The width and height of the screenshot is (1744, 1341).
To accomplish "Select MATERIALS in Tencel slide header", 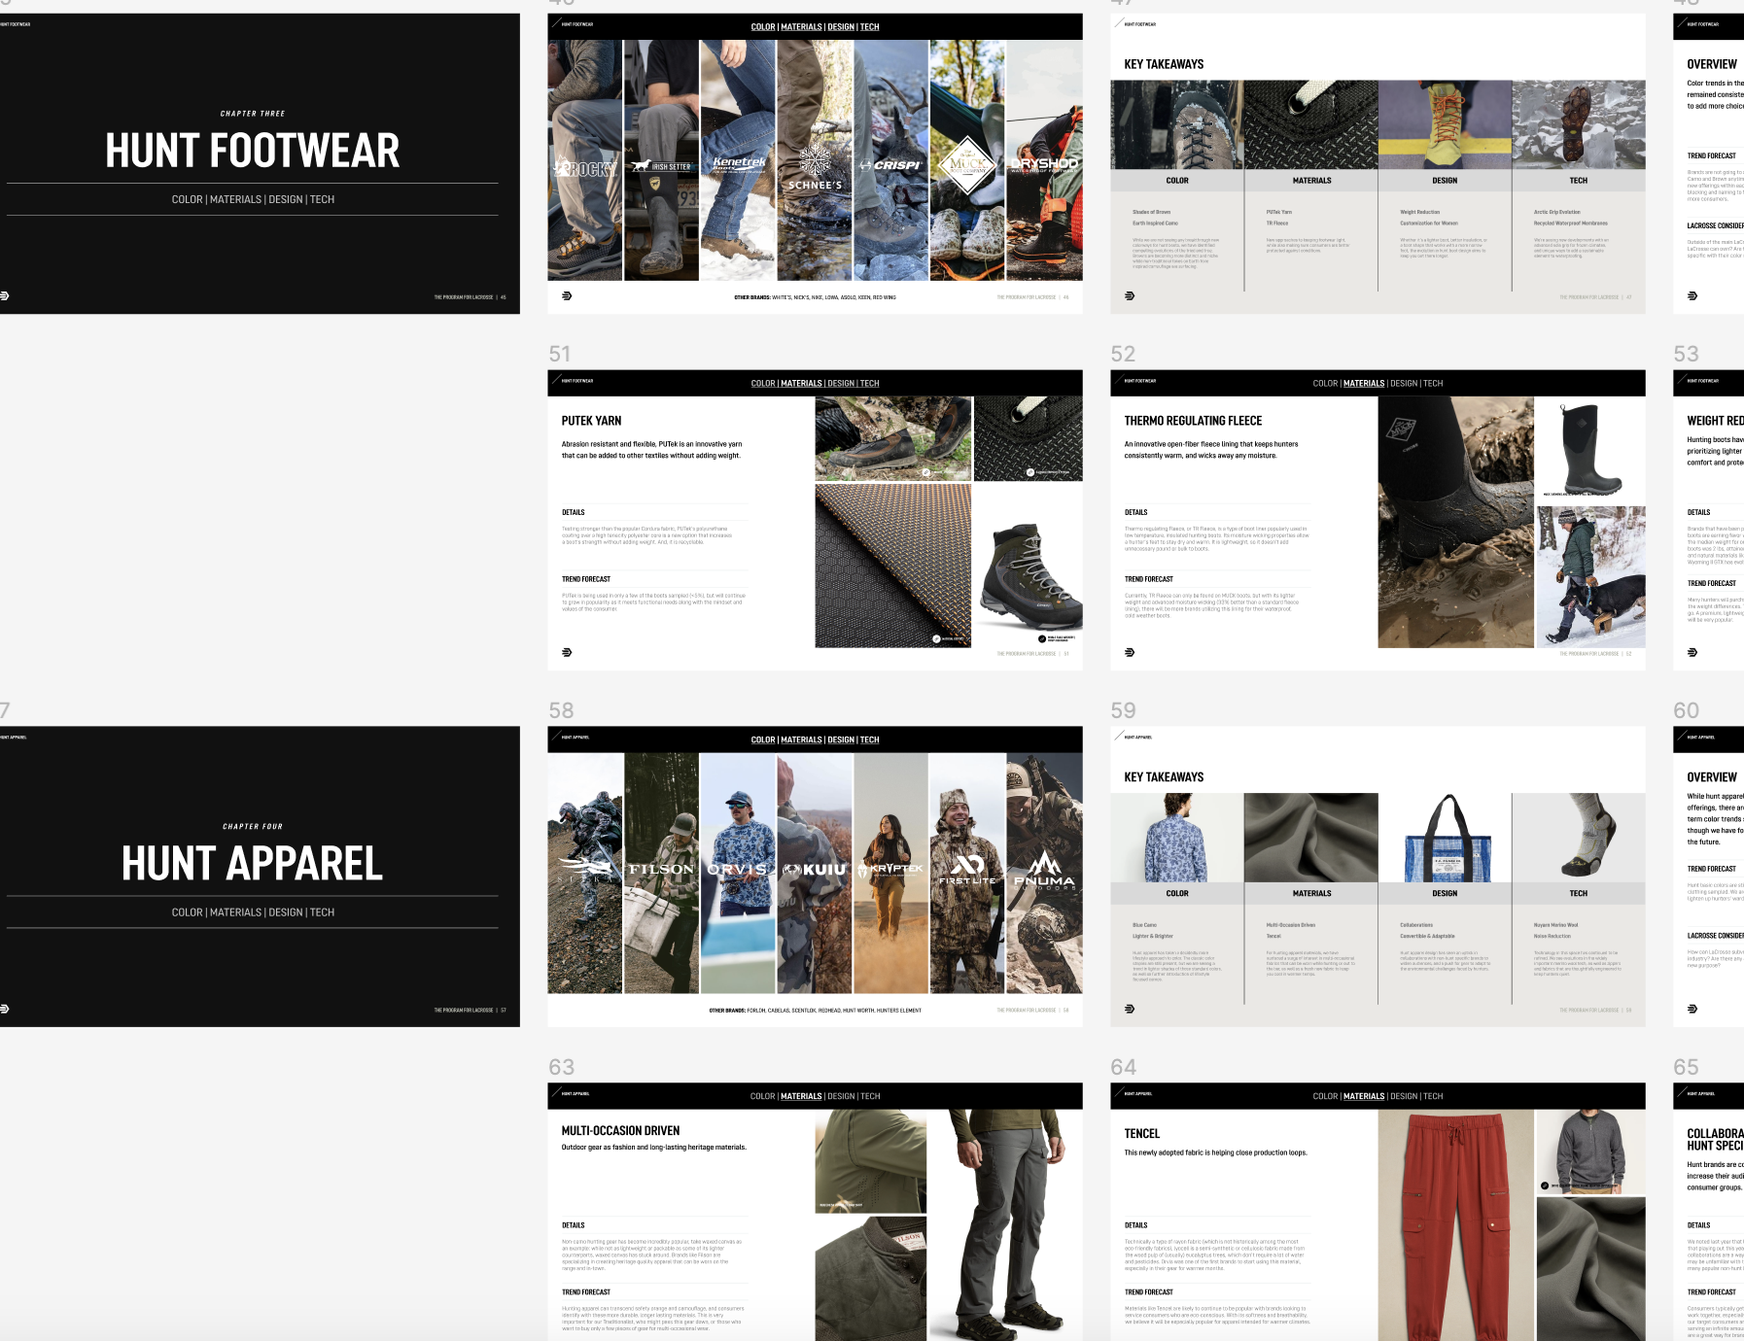I will [x=1364, y=1096].
